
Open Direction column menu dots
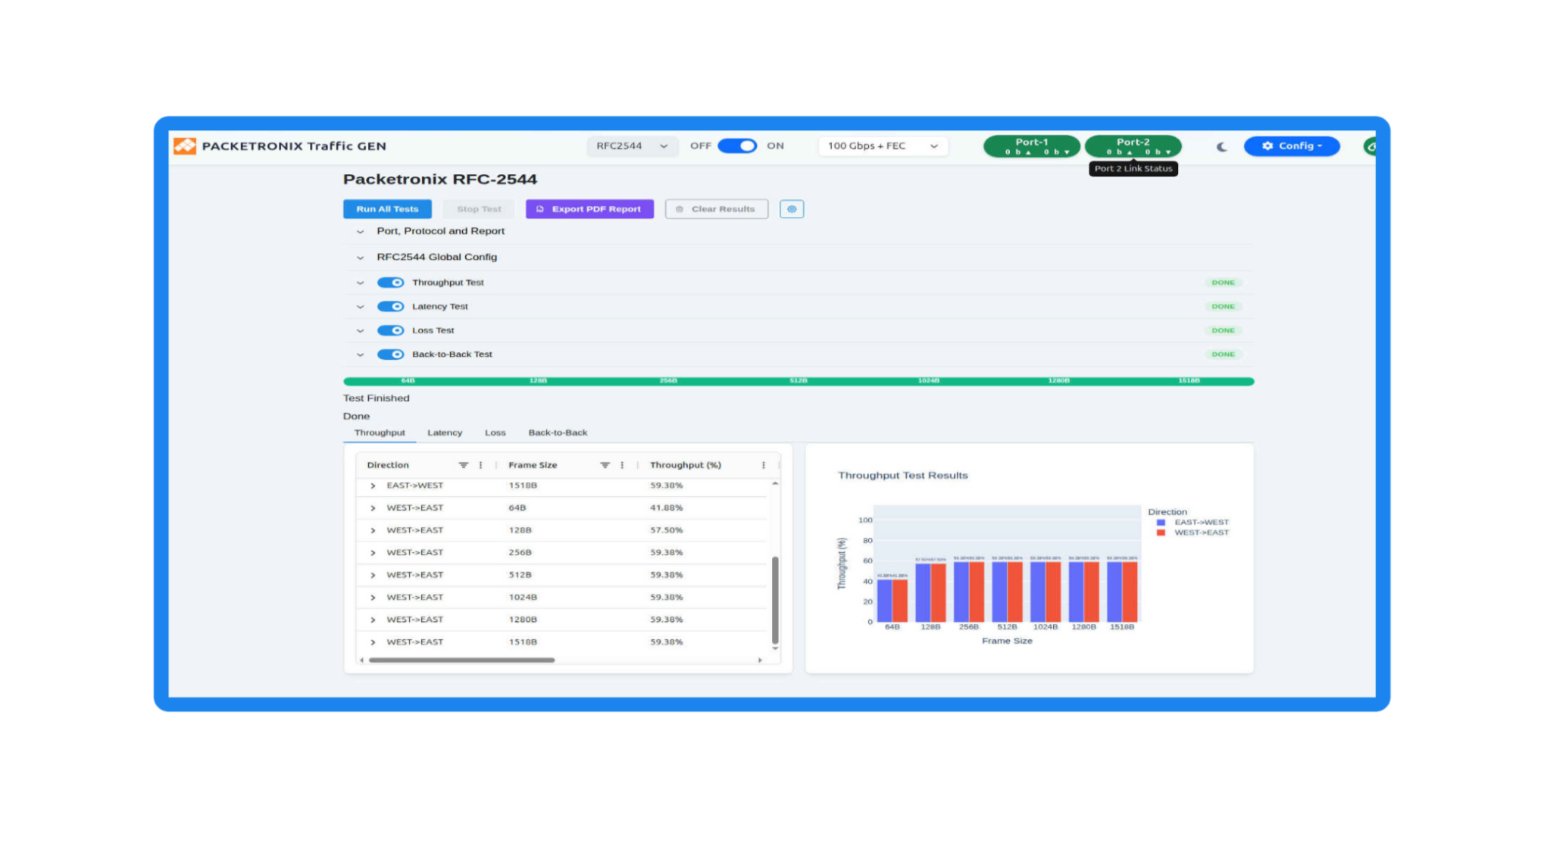[480, 465]
